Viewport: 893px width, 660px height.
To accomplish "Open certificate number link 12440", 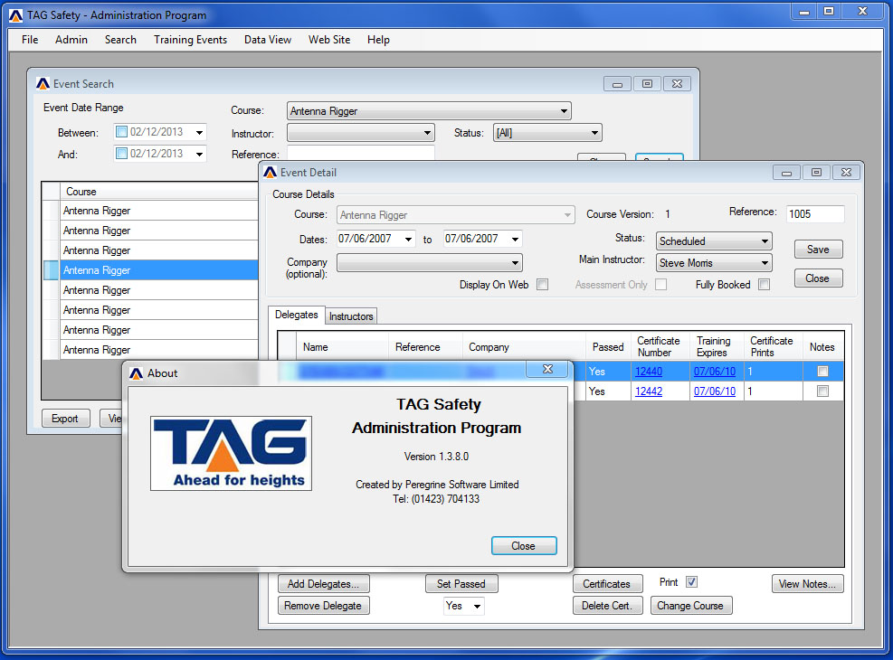I will tap(649, 372).
